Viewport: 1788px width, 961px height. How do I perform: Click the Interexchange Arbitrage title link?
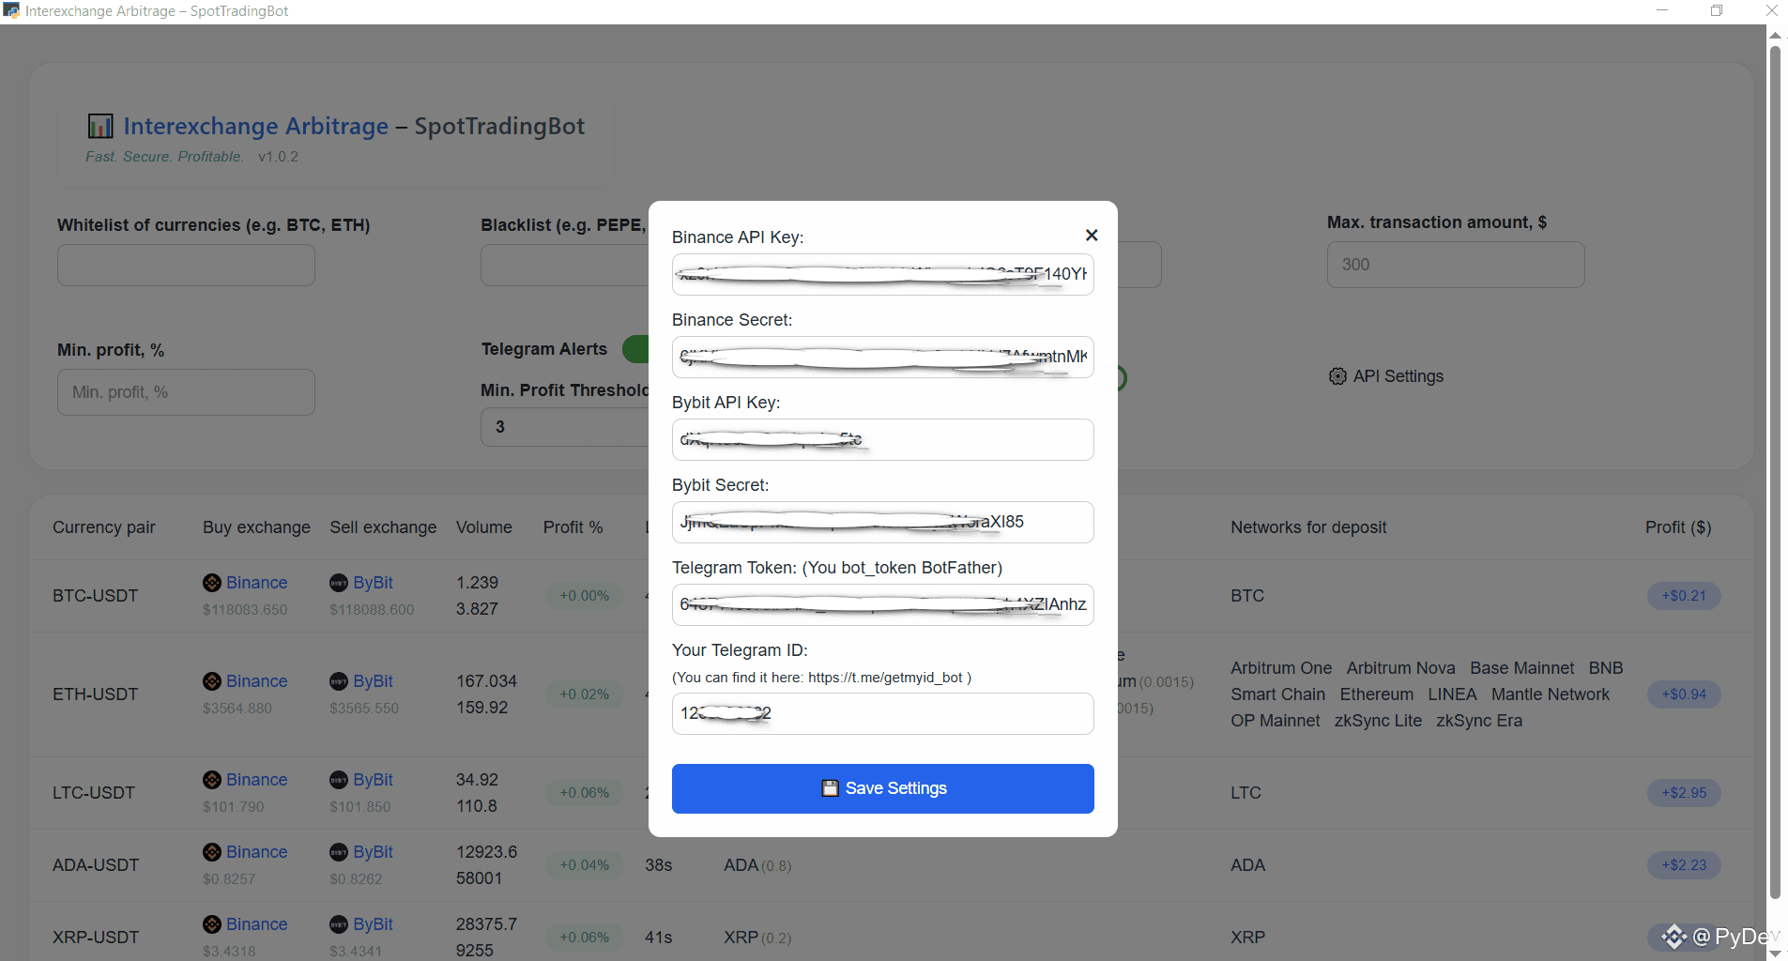[x=255, y=126]
